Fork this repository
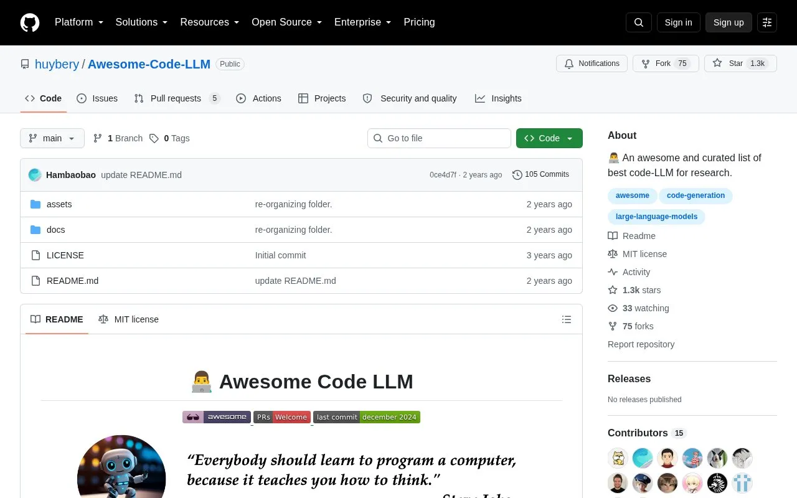This screenshot has height=498, width=797. tap(666, 63)
